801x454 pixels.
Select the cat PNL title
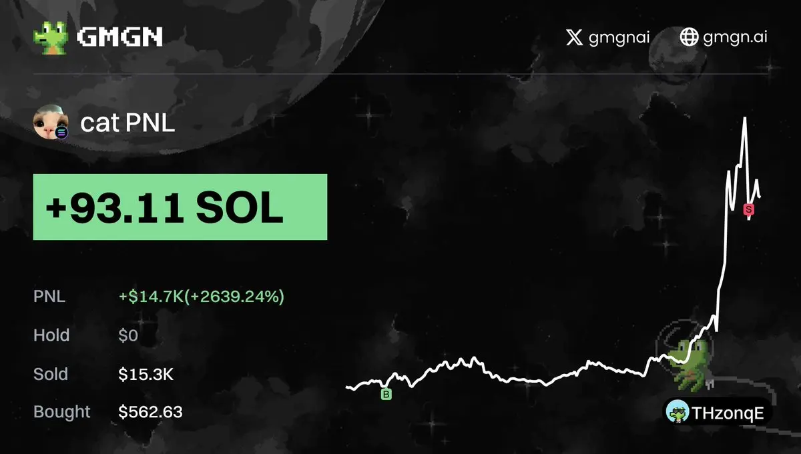(127, 123)
